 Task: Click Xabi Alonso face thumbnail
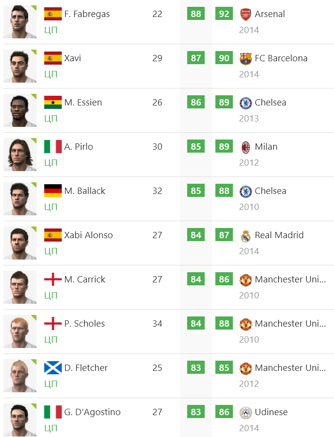tap(19, 243)
